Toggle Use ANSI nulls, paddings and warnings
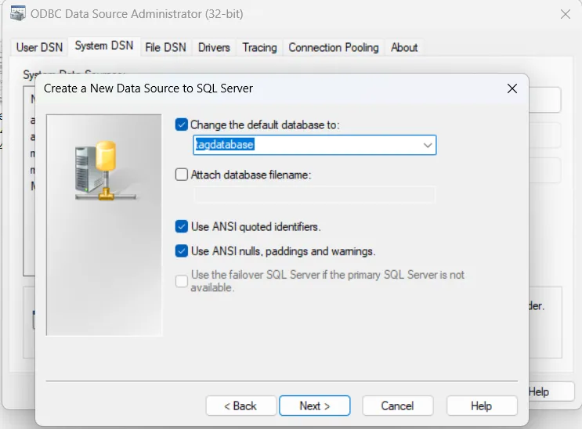582x429 pixels. coord(183,251)
